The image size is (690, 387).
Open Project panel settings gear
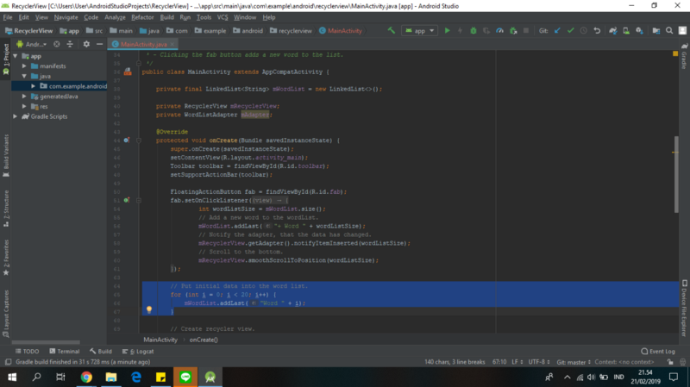pyautogui.click(x=86, y=44)
